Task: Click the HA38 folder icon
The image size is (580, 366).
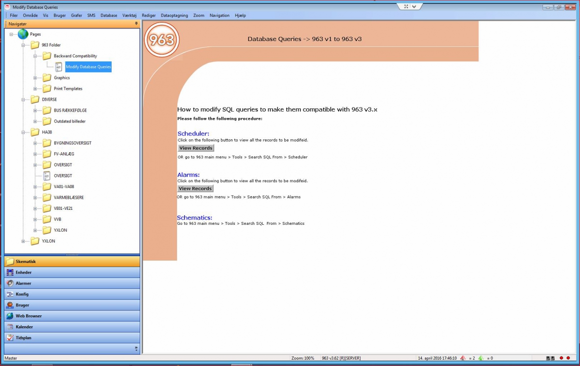Action: (35, 132)
